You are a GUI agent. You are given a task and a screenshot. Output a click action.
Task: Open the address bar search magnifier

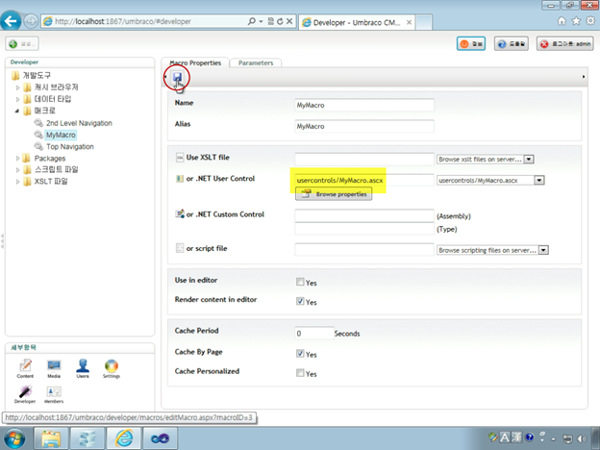coord(251,21)
